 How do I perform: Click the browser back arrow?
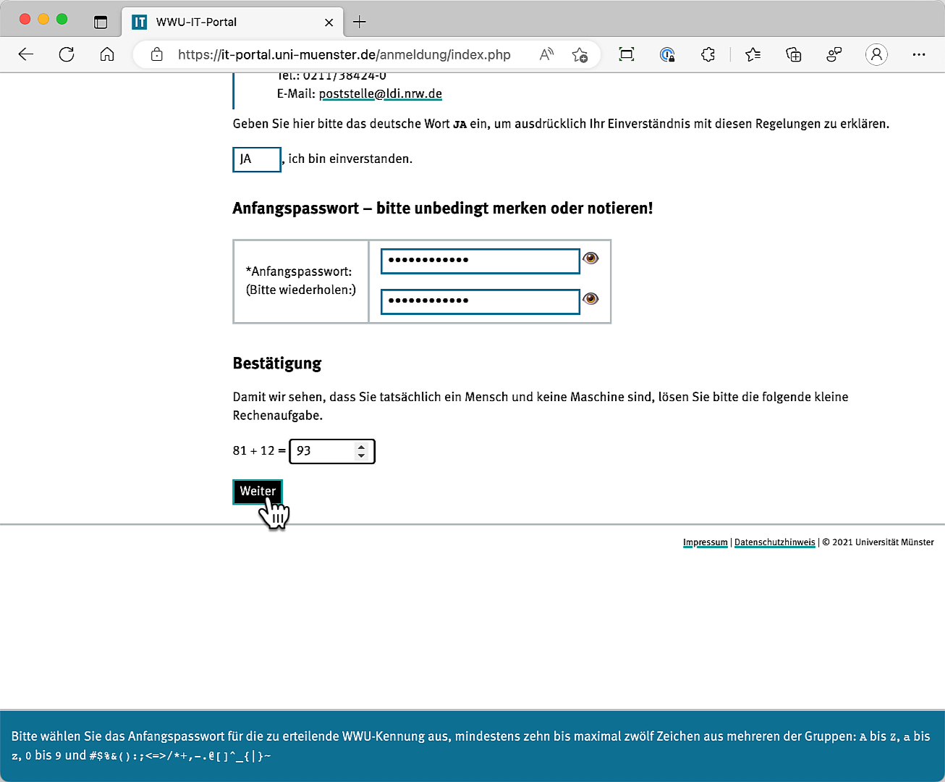26,54
